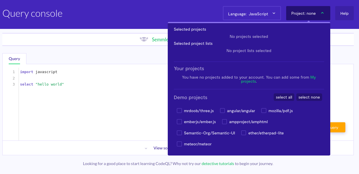359x174 pixels.
Task: Switch to the Query tab
Action: click(14, 59)
